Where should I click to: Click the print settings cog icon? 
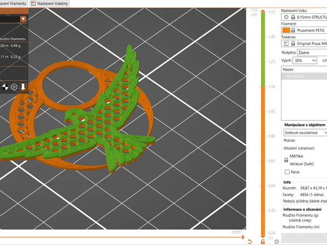[x=286, y=17]
